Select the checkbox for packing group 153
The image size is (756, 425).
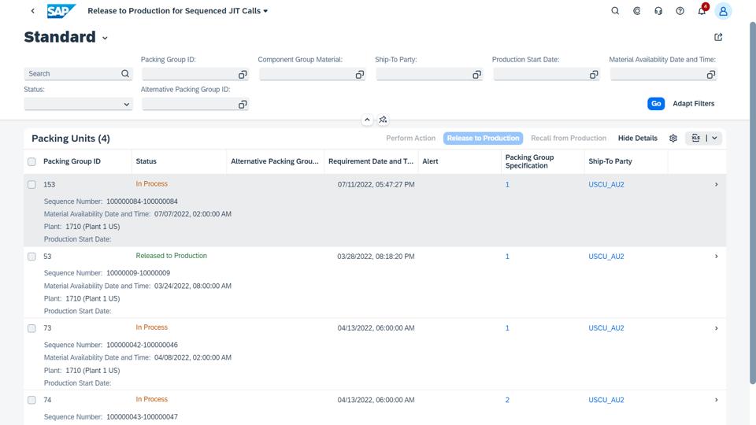(31, 184)
